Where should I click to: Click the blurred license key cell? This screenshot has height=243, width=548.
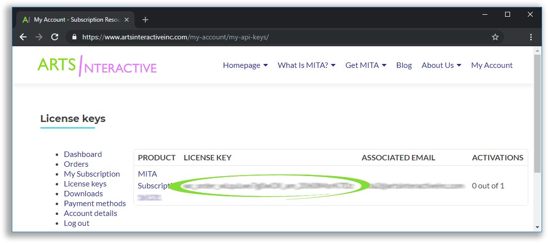268,186
